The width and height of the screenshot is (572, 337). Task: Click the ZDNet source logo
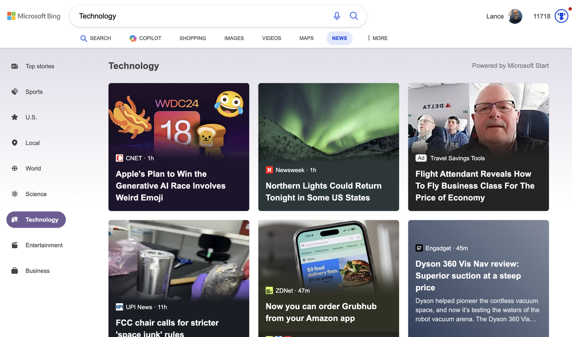coord(269,291)
